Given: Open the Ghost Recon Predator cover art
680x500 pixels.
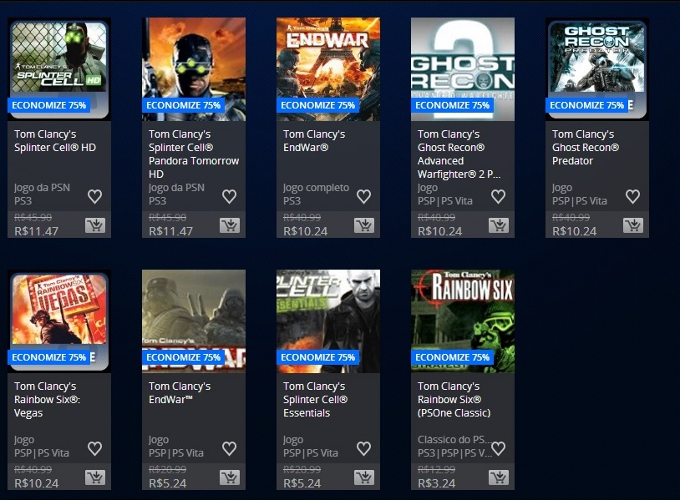Looking at the screenshot, I should click(596, 69).
